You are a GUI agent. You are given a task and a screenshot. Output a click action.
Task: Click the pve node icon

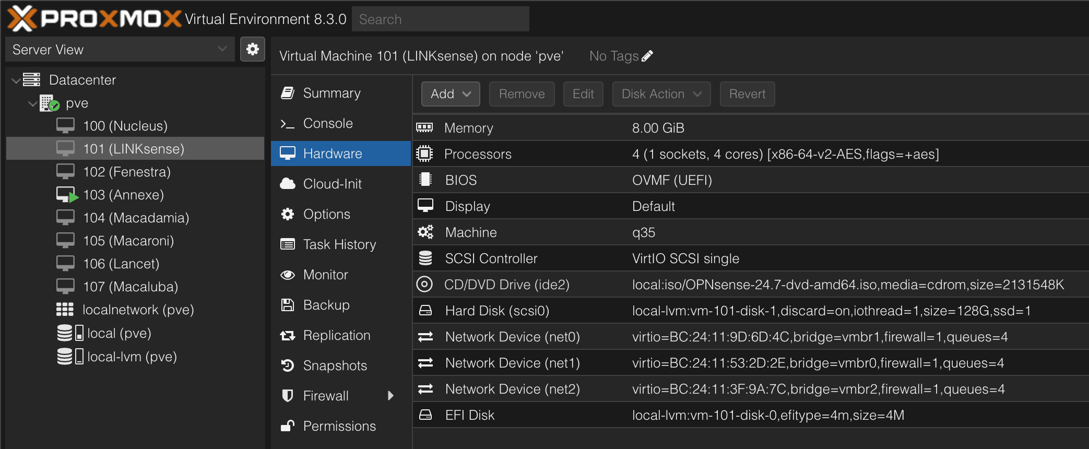50,103
